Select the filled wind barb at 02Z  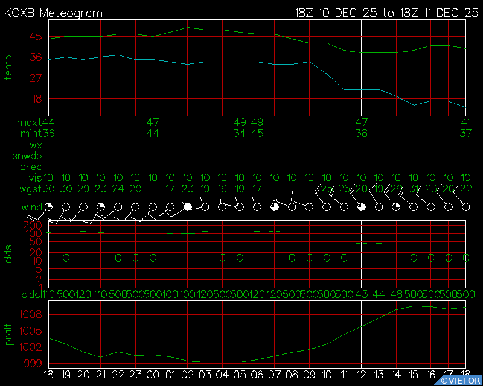[x=187, y=207]
